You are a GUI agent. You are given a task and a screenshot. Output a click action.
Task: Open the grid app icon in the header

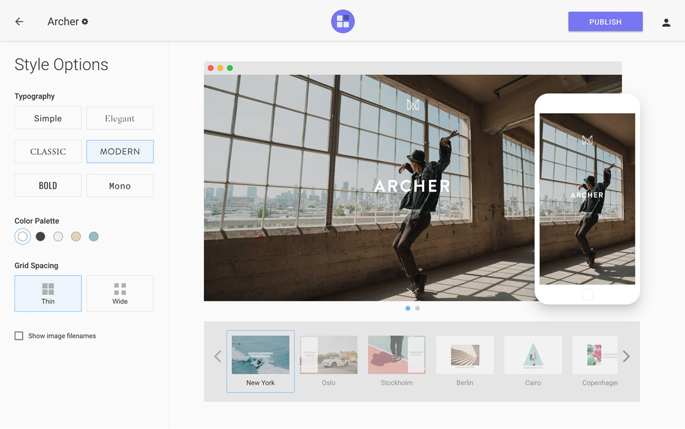342,21
